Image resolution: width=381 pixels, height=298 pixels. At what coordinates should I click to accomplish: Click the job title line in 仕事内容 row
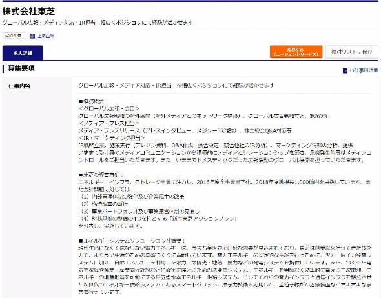pyautogui.click(x=176, y=85)
